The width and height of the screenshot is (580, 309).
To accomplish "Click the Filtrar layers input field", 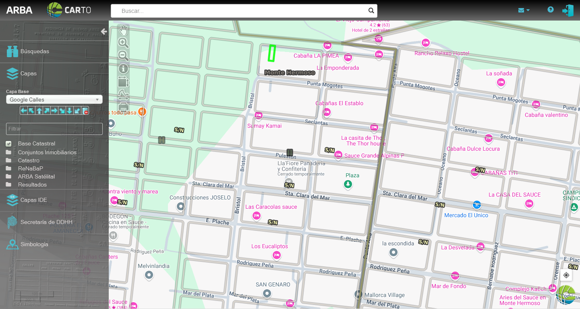I will (54, 129).
